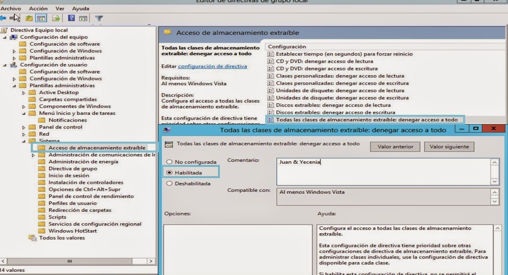The width and height of the screenshot is (508, 275).
Task: Select the No configurada radio button
Action: click(x=169, y=162)
